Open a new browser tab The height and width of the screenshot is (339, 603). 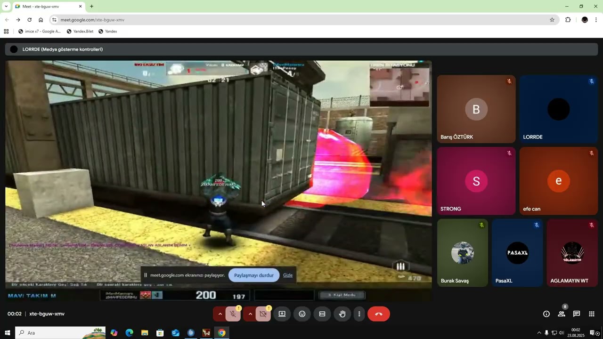[91, 7]
